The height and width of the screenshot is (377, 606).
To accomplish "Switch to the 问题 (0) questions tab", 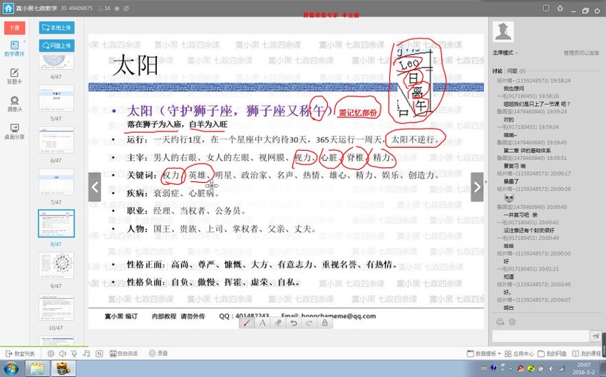I will [516, 71].
